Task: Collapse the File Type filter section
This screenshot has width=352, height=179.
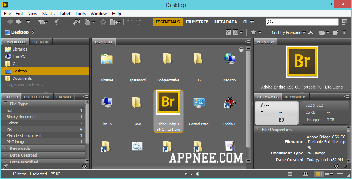Action: point(5,104)
